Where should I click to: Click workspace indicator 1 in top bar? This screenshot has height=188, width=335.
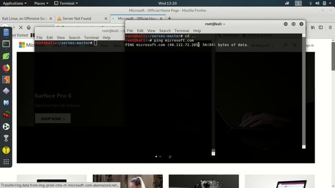point(298,3)
